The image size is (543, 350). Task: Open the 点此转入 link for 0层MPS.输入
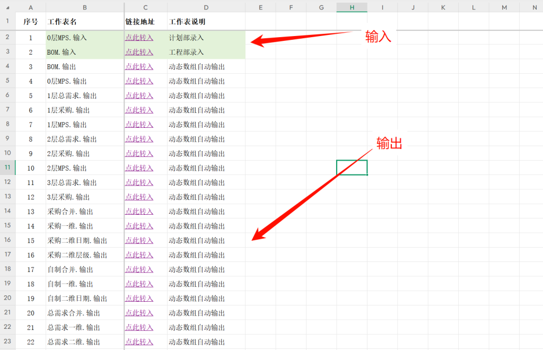click(139, 38)
